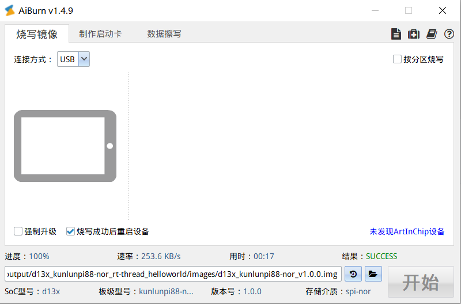The width and height of the screenshot is (461, 304).
Task: Click the spi-nor storage value
Action: (x=358, y=291)
